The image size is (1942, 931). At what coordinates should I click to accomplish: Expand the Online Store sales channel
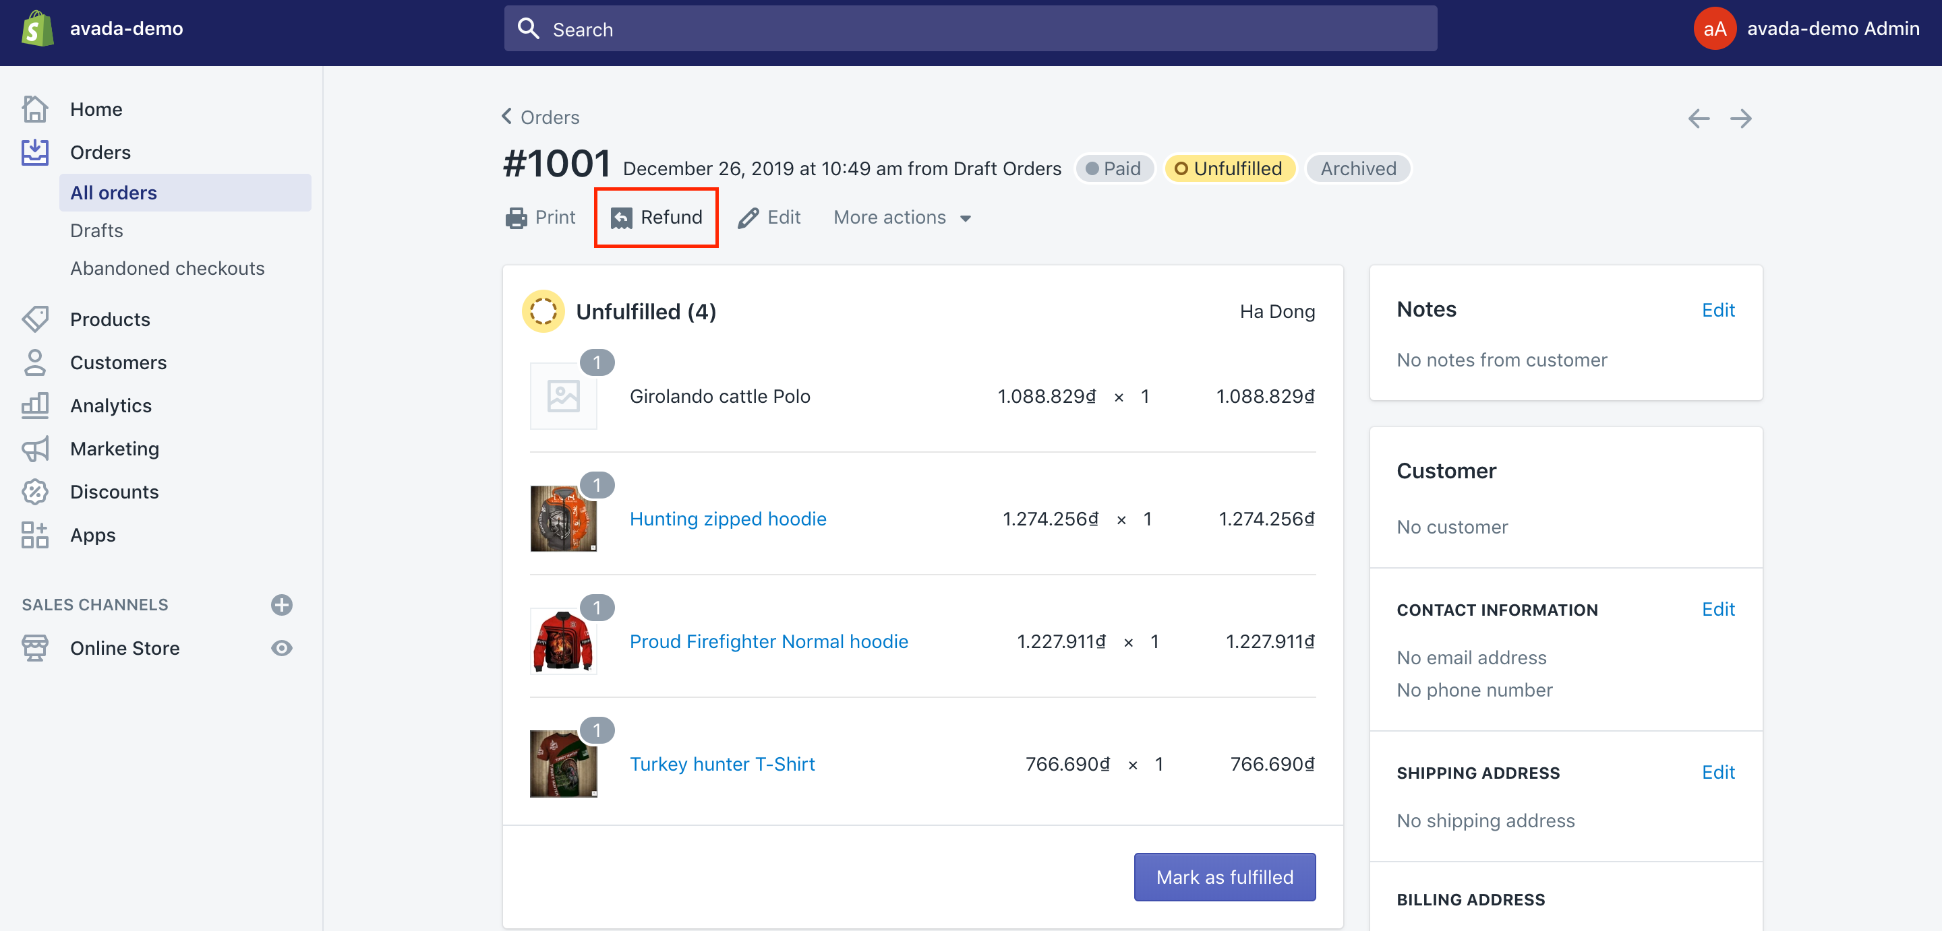click(x=125, y=647)
